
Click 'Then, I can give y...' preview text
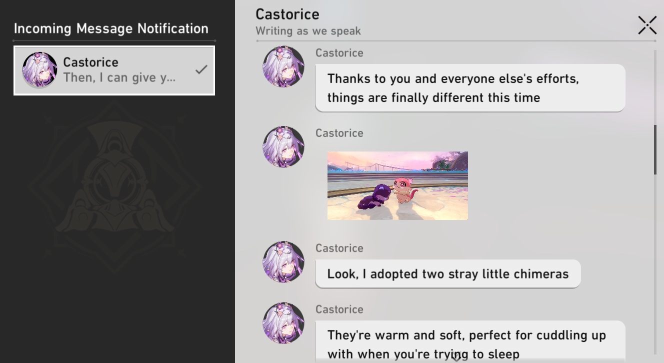[x=119, y=78]
